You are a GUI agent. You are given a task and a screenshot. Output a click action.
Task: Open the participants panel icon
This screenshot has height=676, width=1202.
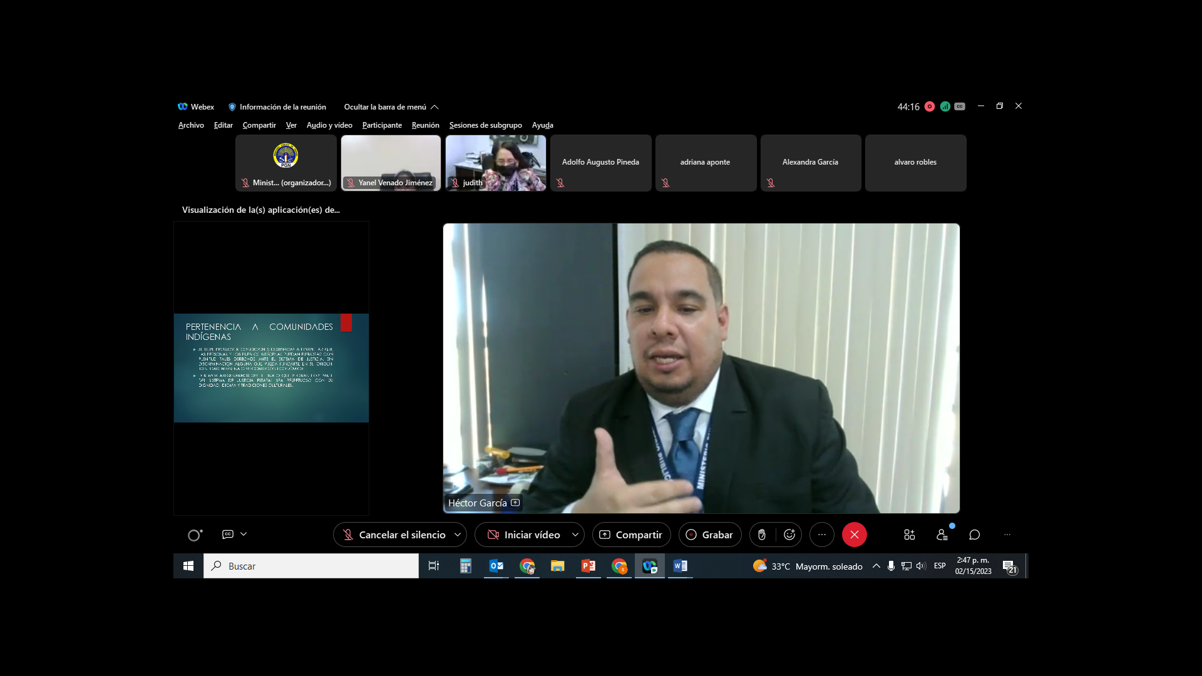942,535
